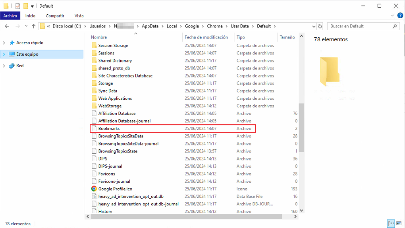Select Acceso rápido in navigation pane
This screenshot has width=405, height=228.
[30, 43]
